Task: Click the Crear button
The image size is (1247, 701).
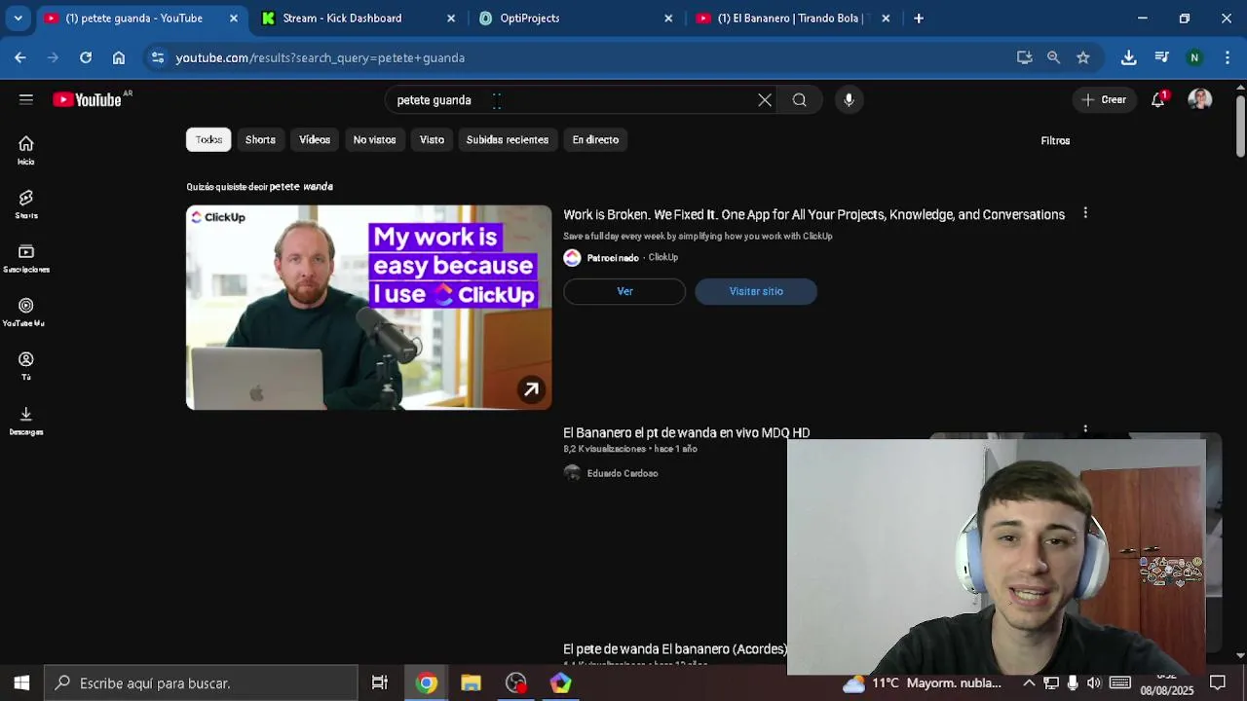Action: pos(1104,99)
